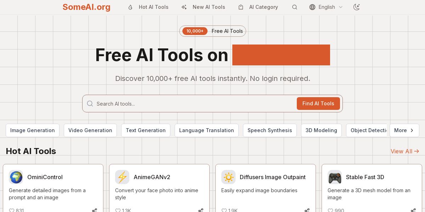Select the Video Generation category
Image resolution: width=425 pixels, height=212 pixels.
[90, 130]
